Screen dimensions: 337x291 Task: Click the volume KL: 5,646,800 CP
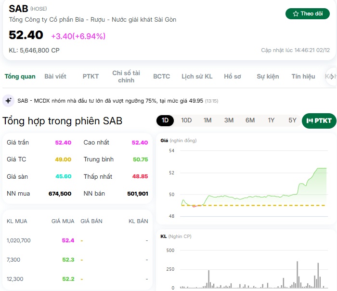(34, 50)
